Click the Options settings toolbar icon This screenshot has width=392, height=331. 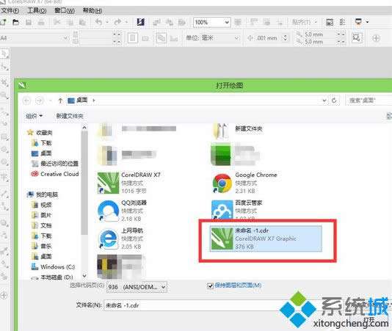tap(342, 22)
